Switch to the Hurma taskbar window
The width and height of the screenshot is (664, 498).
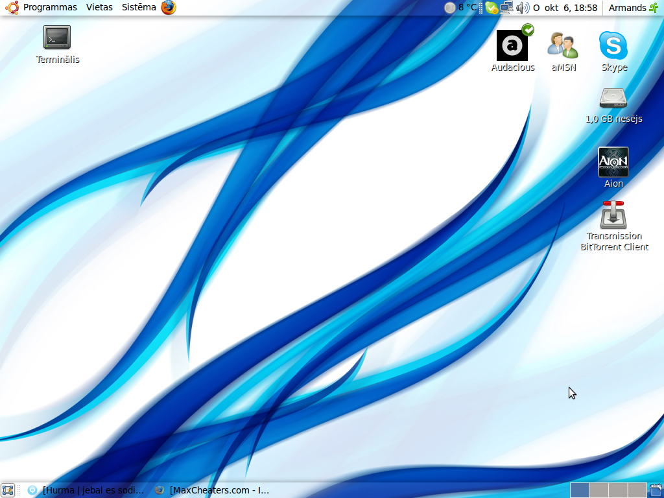pos(86,490)
